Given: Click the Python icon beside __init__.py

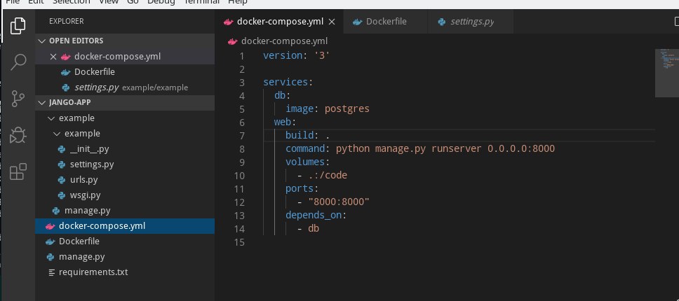Looking at the screenshot, I should coord(62,149).
